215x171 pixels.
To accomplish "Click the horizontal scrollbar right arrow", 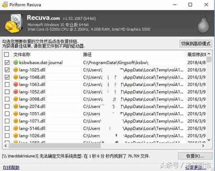I will pos(203,146).
